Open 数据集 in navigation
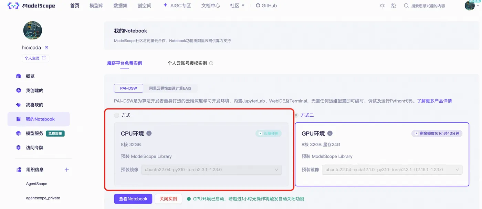 120,5
